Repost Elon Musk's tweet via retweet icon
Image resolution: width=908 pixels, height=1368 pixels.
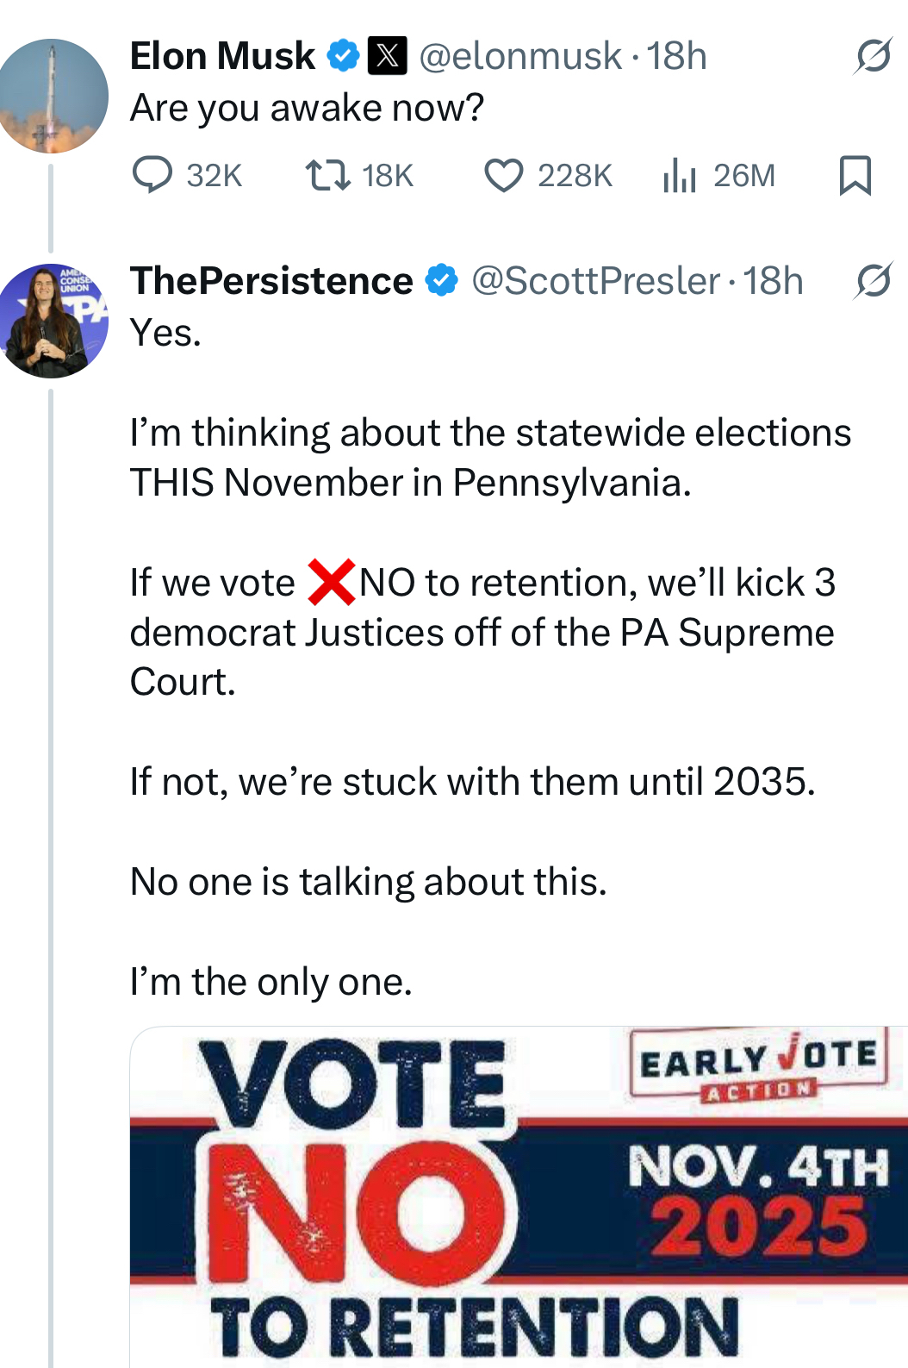tap(328, 175)
